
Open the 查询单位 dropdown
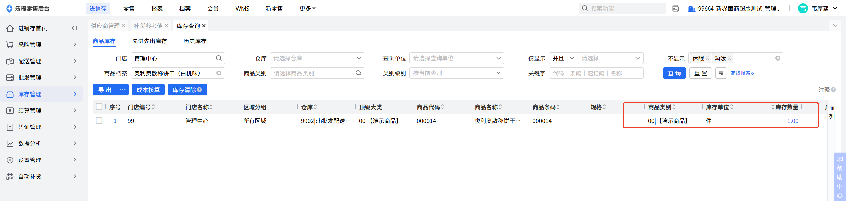[456, 58]
